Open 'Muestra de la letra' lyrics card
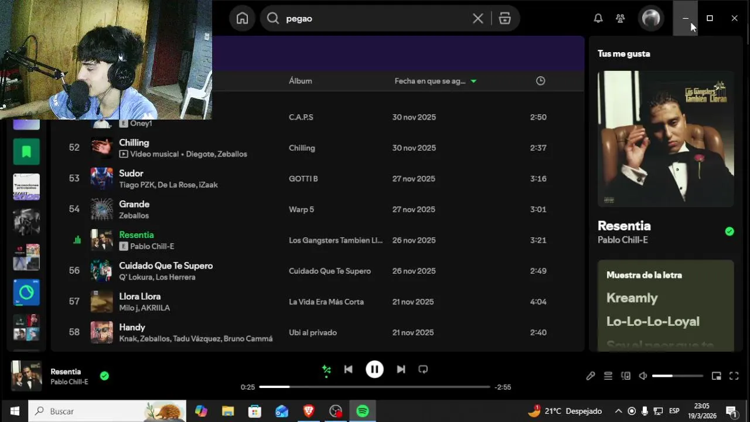Screen dimensions: 750x422 point(666,306)
